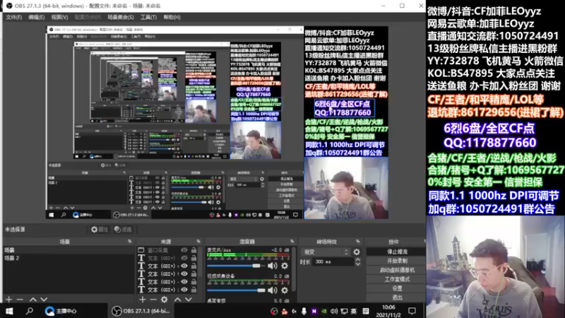Viewport: 565px width, 318px height.
Task: Click the 英 input method indicator in taskbar
Action: [355, 311]
